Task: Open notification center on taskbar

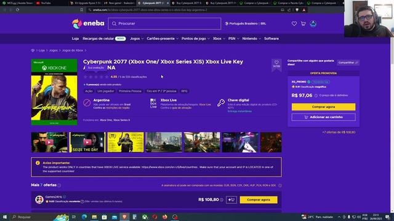Action: [x=387, y=217]
